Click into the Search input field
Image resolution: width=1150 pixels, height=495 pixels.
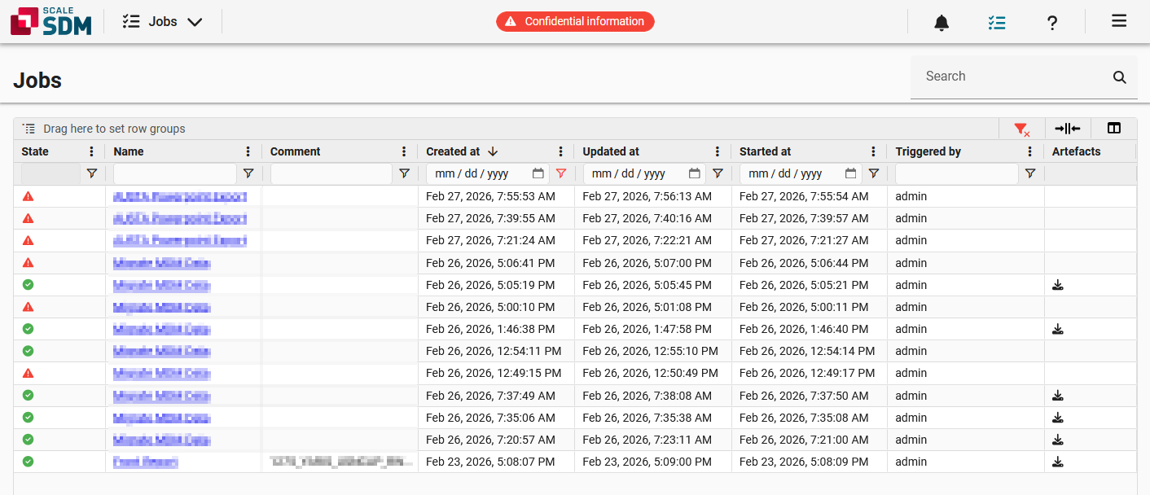(x=1010, y=77)
